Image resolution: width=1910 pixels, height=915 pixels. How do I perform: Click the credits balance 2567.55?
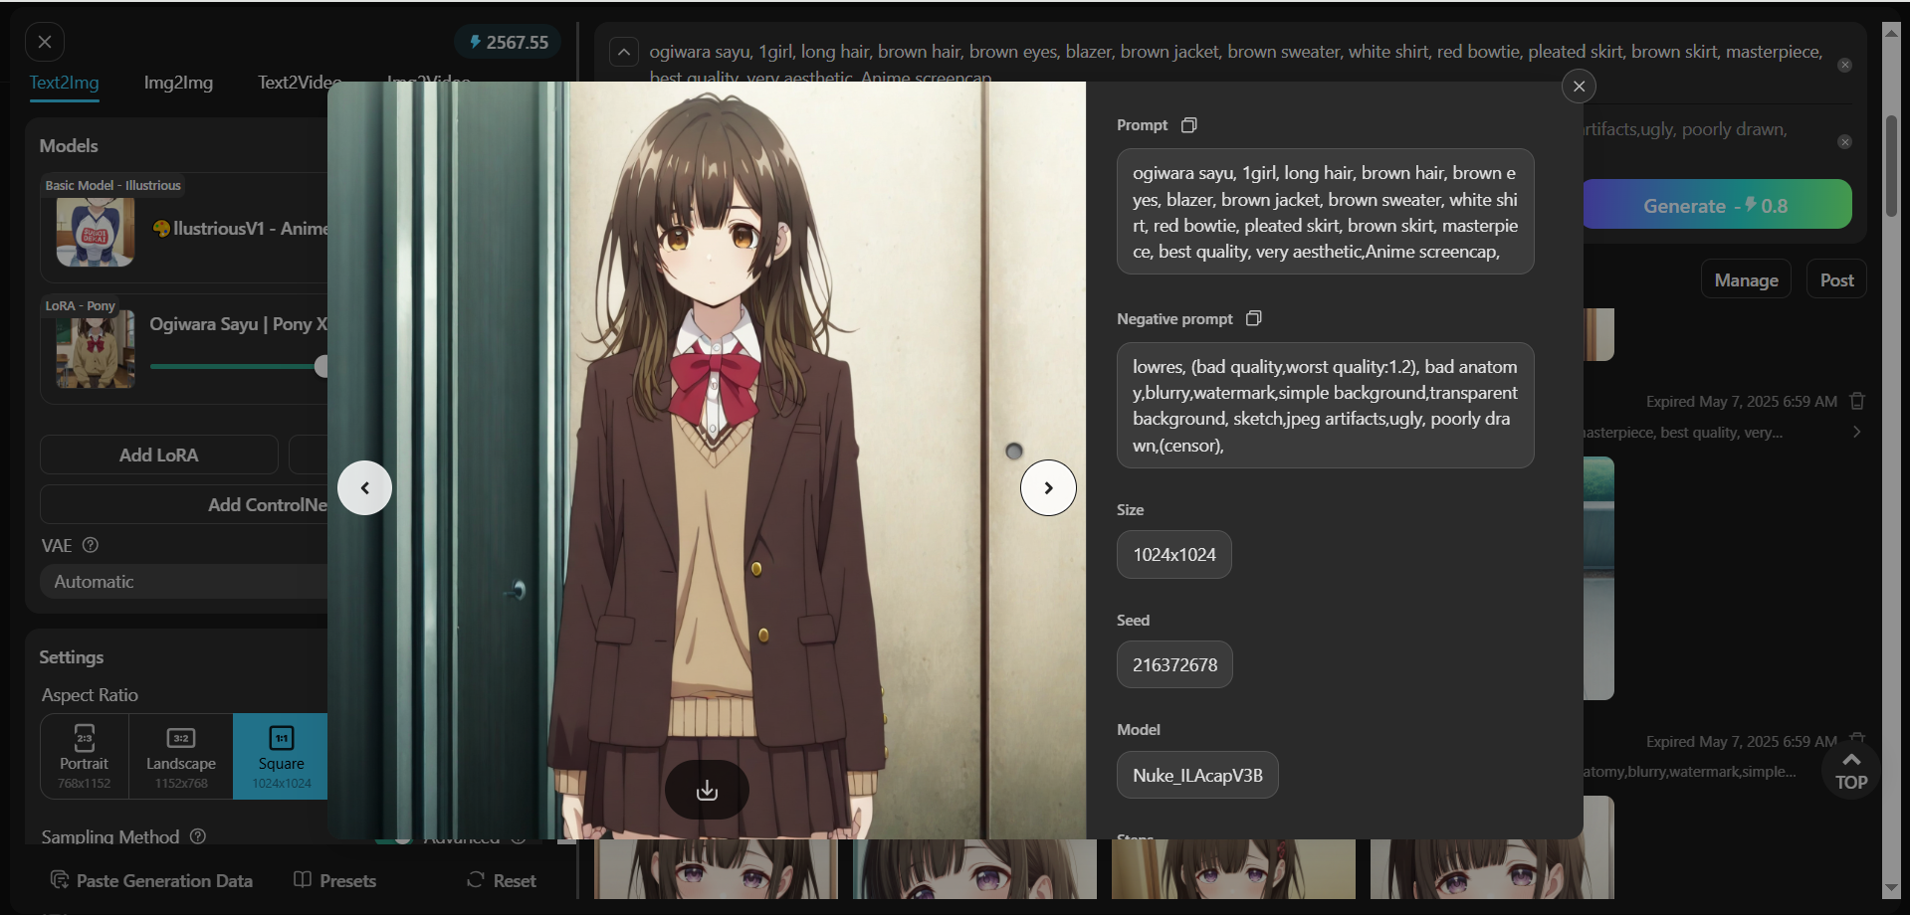point(509,43)
